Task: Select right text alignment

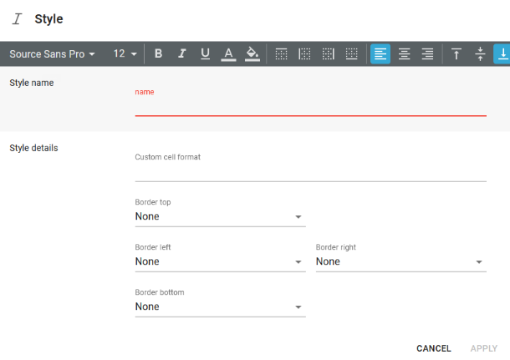Action: point(428,53)
